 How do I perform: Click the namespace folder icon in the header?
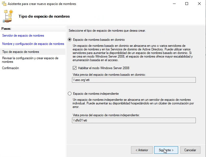click(x=8, y=16)
